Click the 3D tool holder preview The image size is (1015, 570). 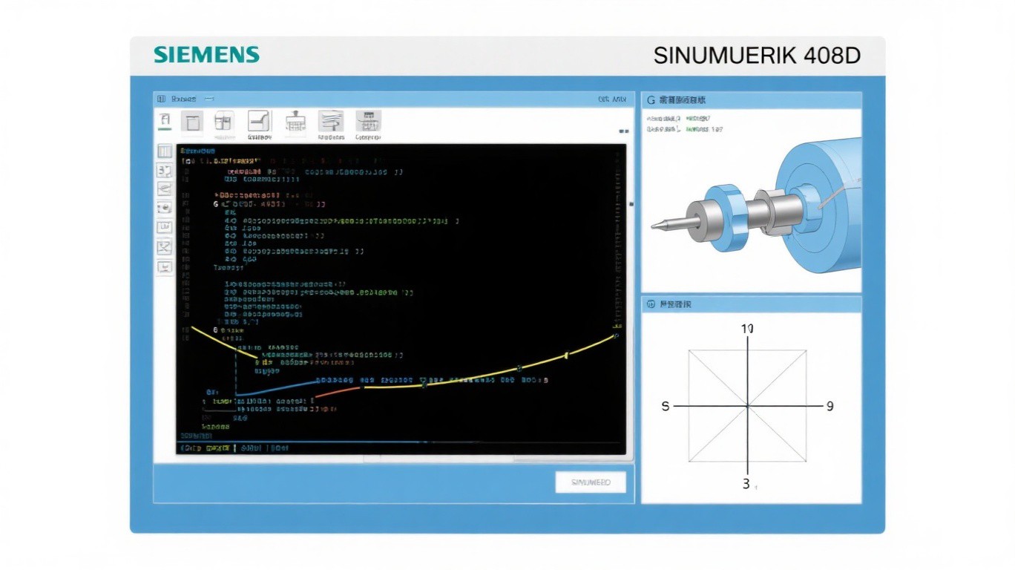pos(757,204)
